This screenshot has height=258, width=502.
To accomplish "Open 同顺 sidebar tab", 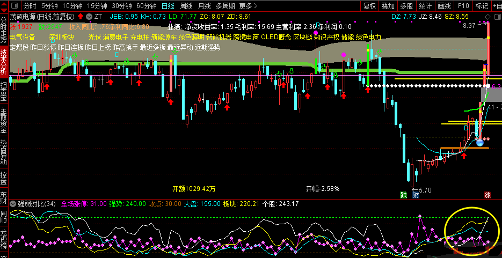I will 4,217.
